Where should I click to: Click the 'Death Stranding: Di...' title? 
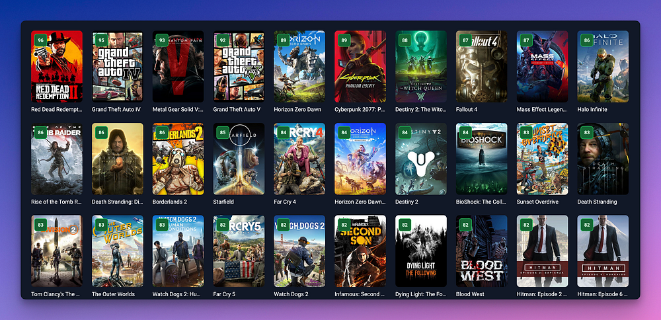(117, 202)
